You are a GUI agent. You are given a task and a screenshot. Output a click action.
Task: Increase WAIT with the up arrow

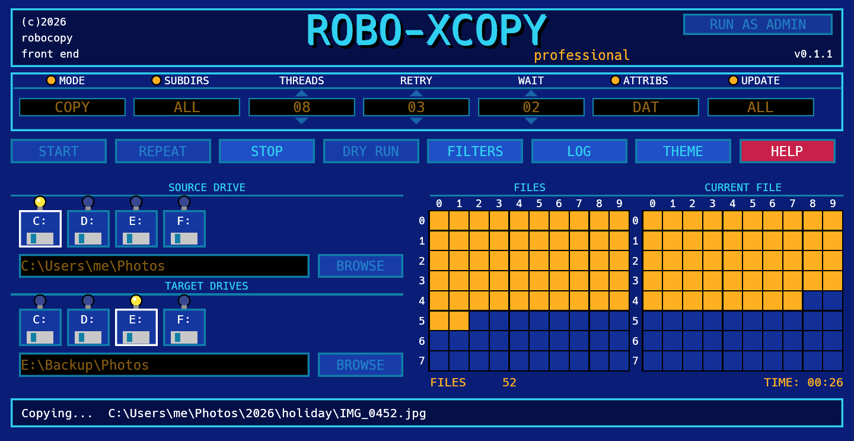531,93
